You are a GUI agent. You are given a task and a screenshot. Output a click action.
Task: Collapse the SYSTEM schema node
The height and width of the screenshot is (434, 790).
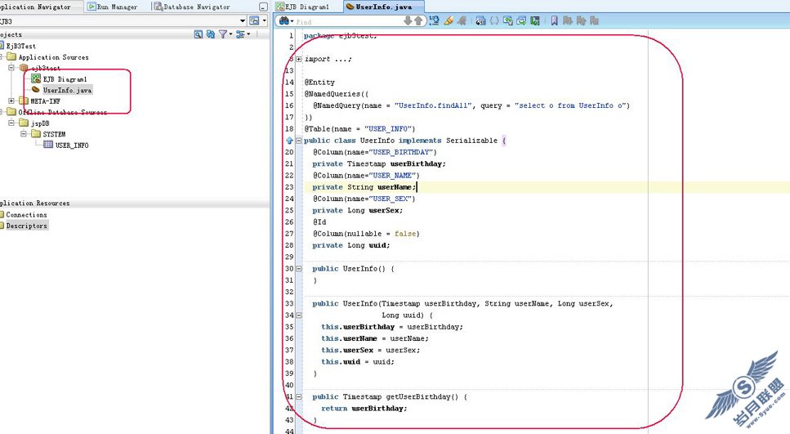click(x=23, y=133)
